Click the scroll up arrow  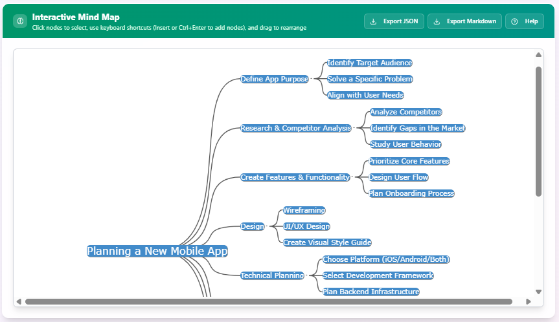click(x=538, y=55)
